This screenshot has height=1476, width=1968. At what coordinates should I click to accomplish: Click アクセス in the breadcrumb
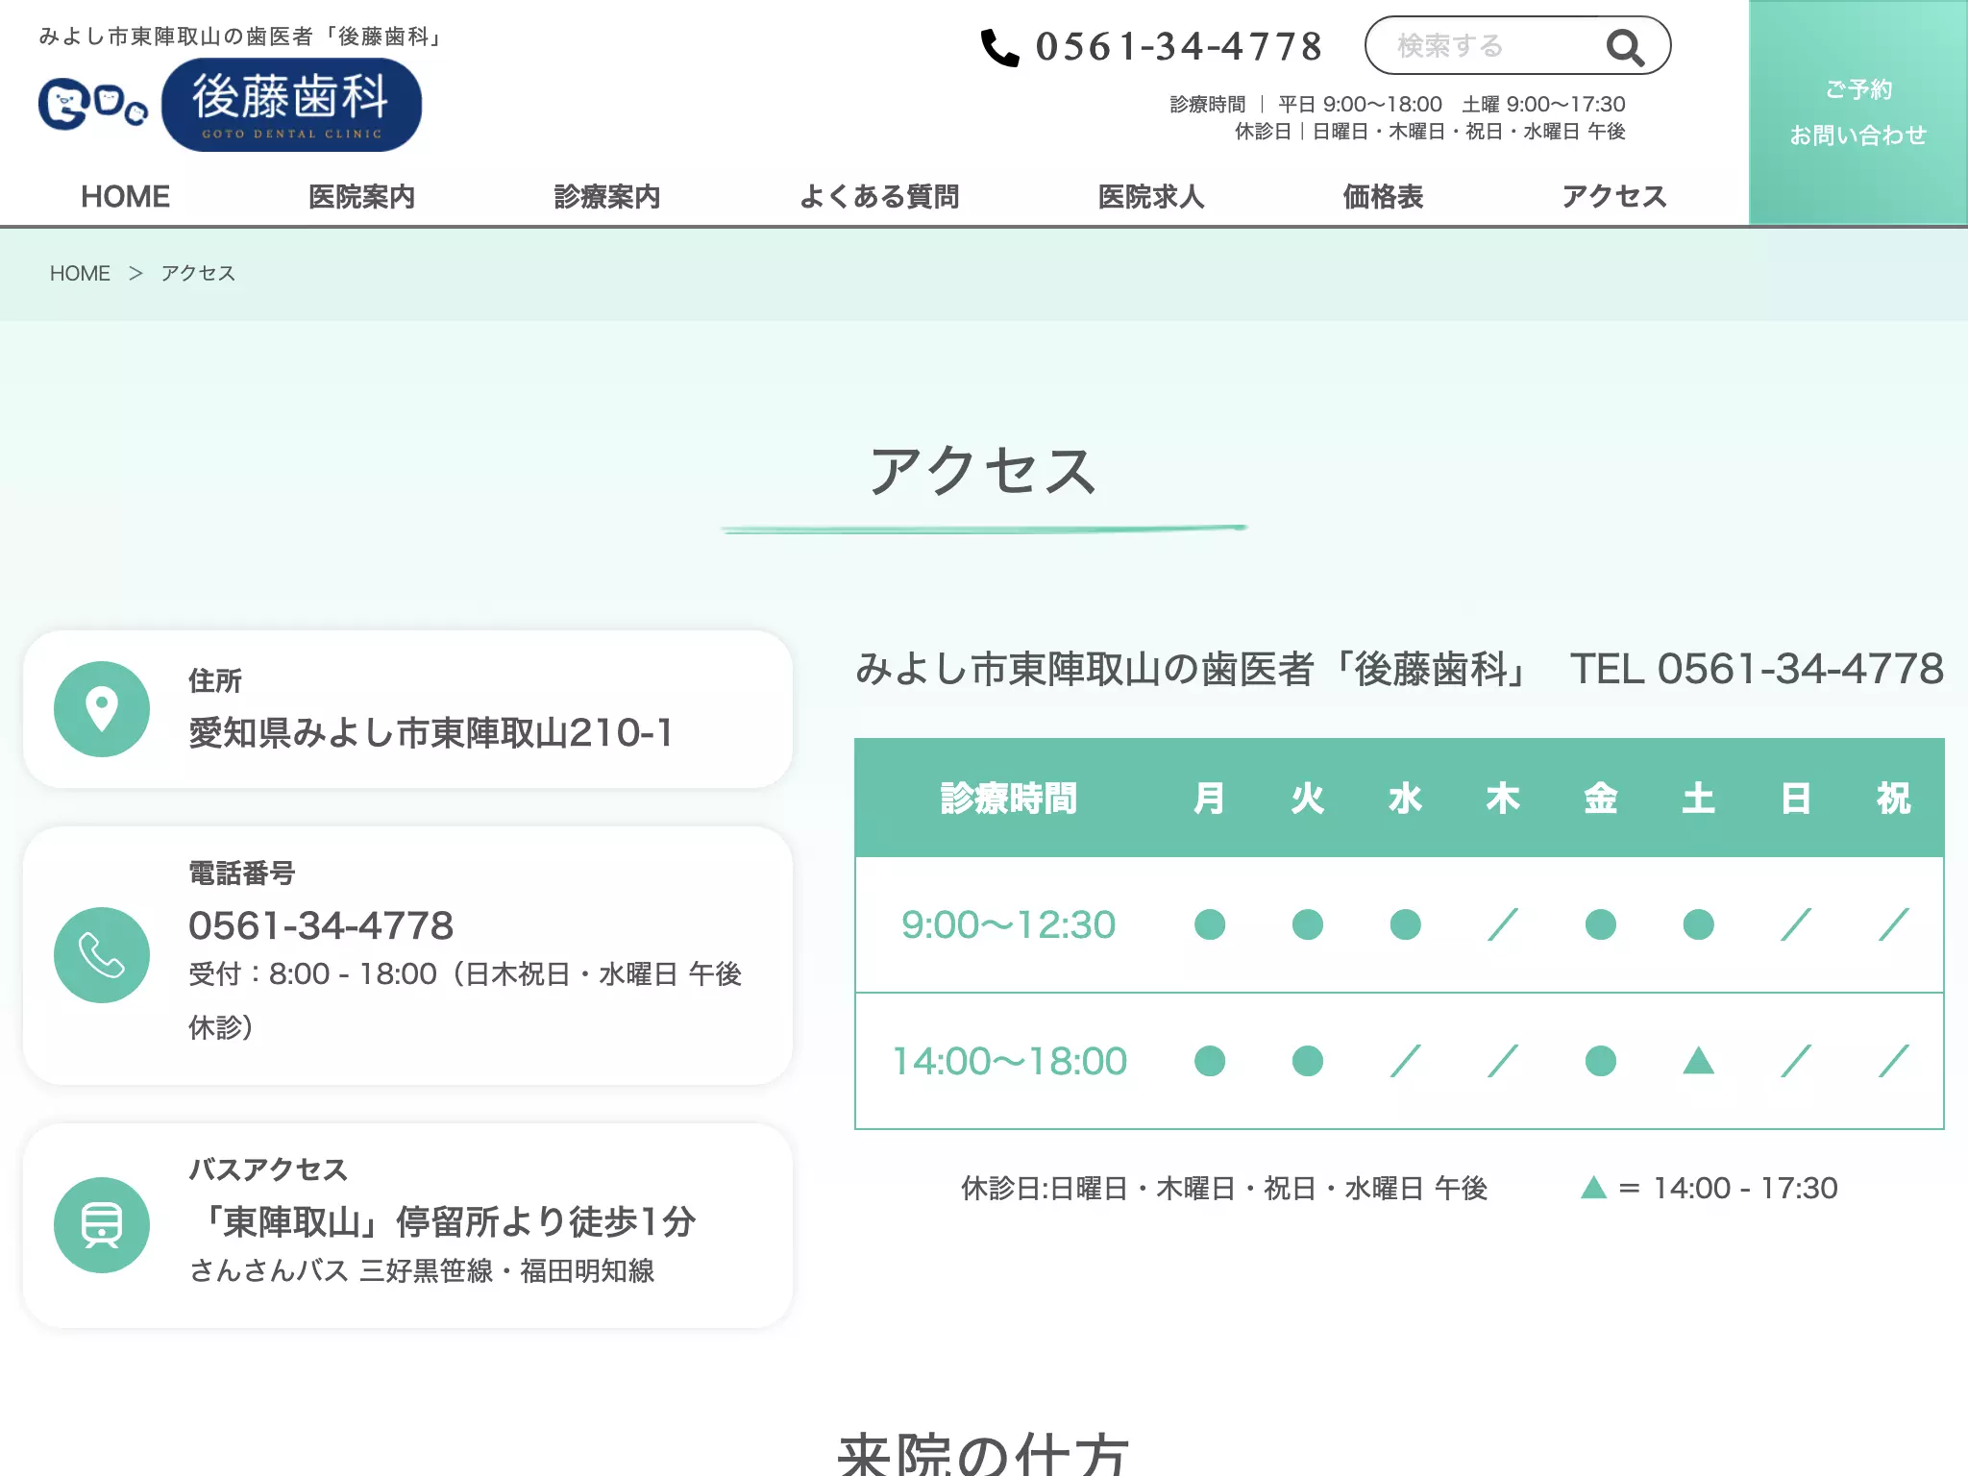[198, 273]
